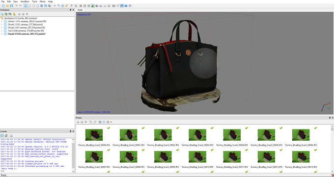Image resolution: width=334 pixels, height=177 pixels.
Task: Remove cameras with Photos pane X icon
Action: click(x=86, y=122)
